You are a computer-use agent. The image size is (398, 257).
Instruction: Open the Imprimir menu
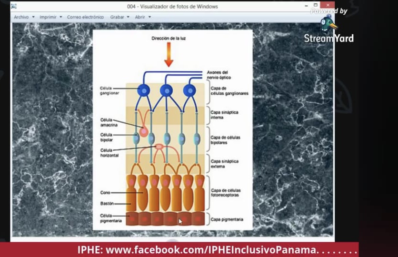coord(48,17)
